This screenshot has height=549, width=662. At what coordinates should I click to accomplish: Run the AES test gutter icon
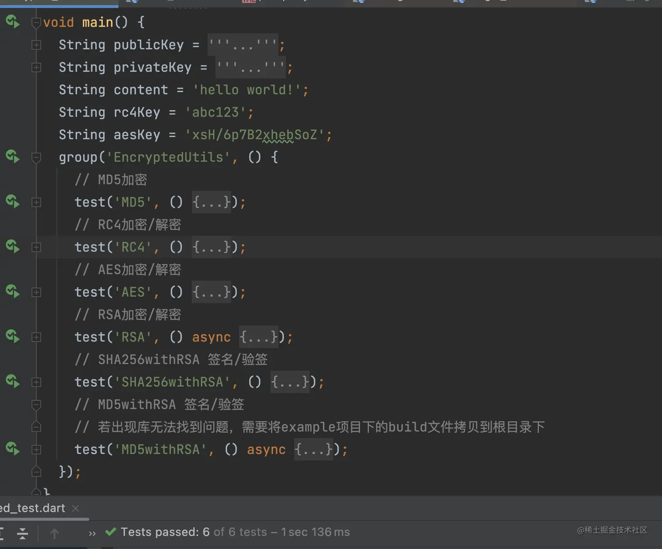13,292
